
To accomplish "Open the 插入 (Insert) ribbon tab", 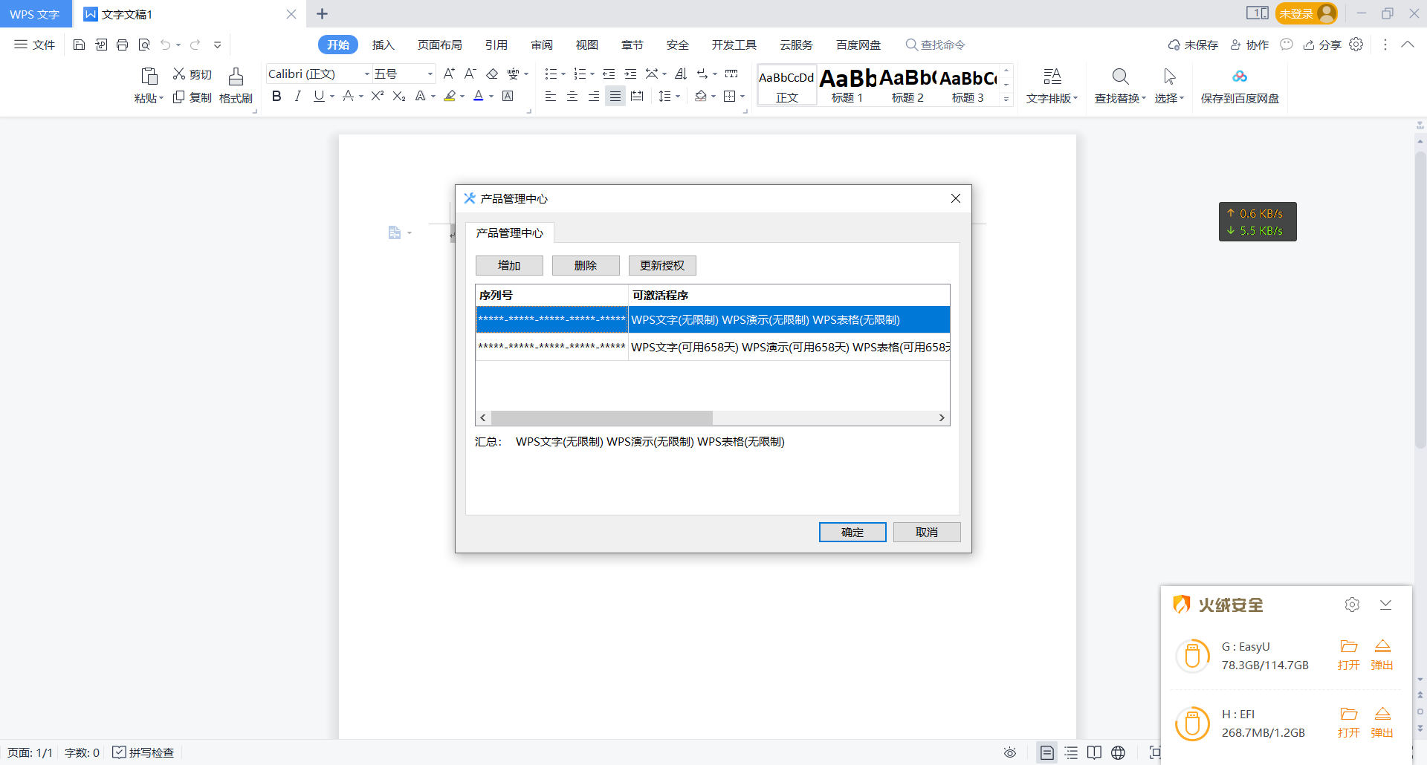I will point(383,45).
